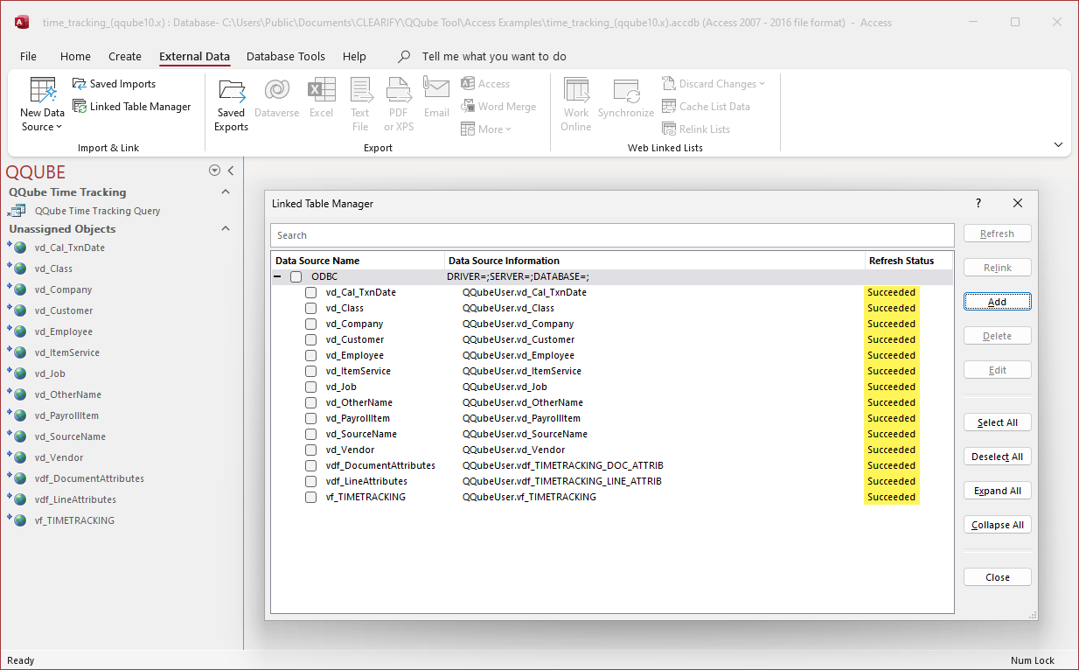Viewport: 1079px width, 670px height.
Task: Click the dialog Help question mark
Action: tap(978, 203)
